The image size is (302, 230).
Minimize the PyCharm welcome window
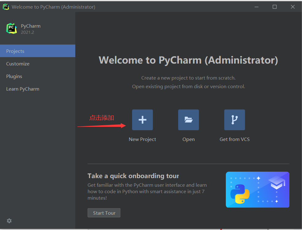click(256, 7)
